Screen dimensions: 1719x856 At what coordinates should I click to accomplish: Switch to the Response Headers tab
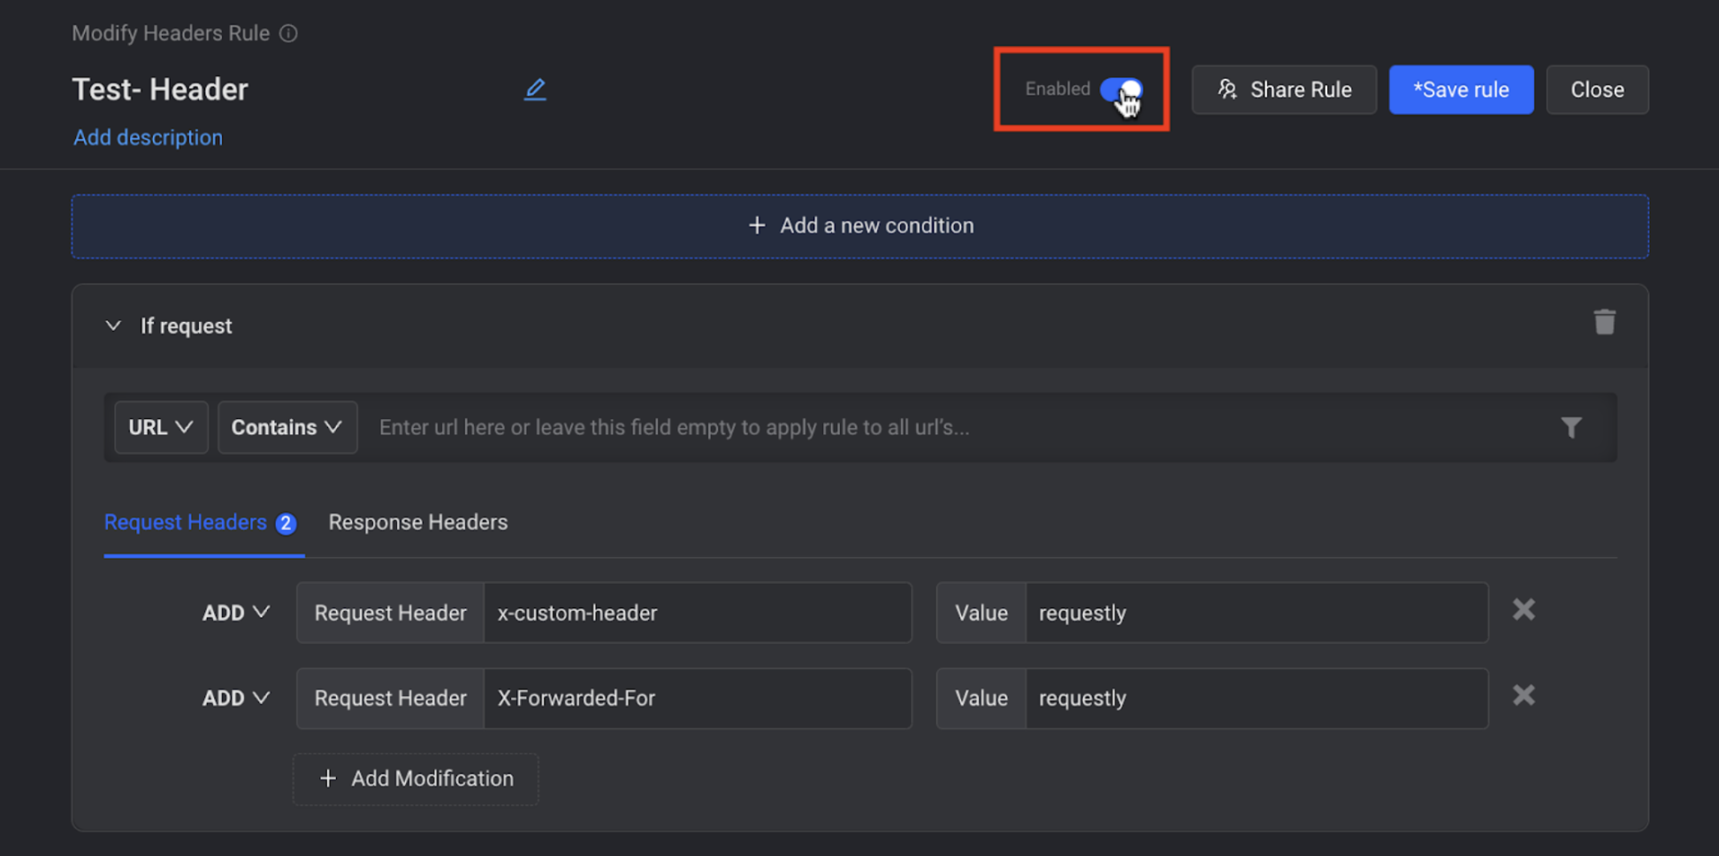pos(417,523)
